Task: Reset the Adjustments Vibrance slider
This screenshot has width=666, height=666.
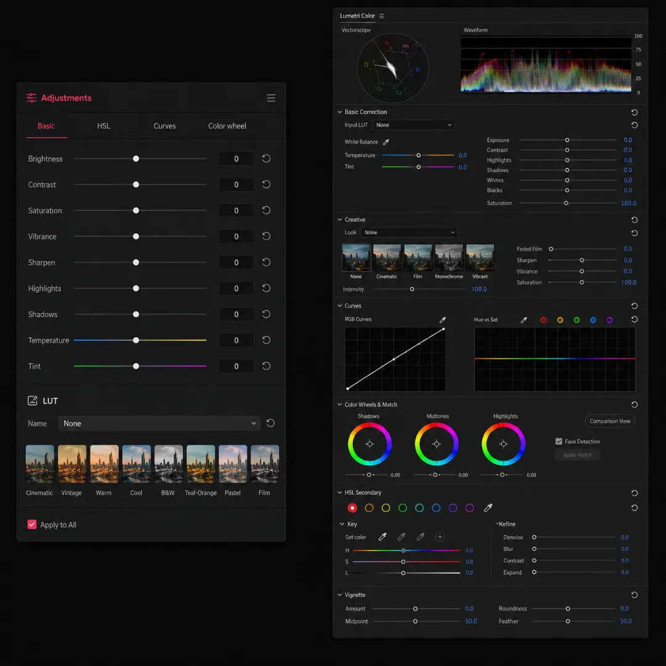Action: point(266,236)
